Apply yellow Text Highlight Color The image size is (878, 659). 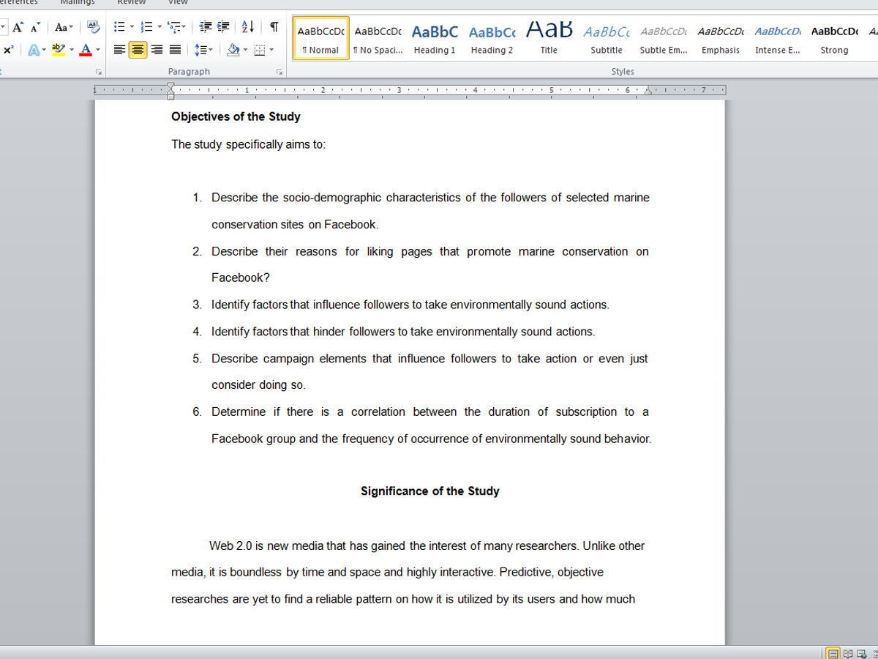tap(59, 50)
